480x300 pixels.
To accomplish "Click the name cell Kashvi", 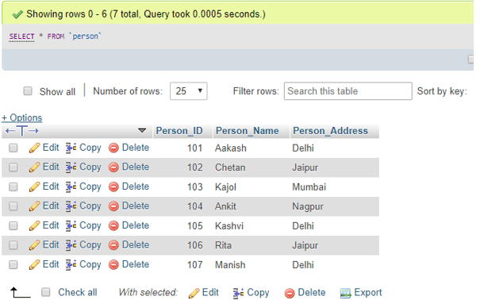I will [x=229, y=226].
